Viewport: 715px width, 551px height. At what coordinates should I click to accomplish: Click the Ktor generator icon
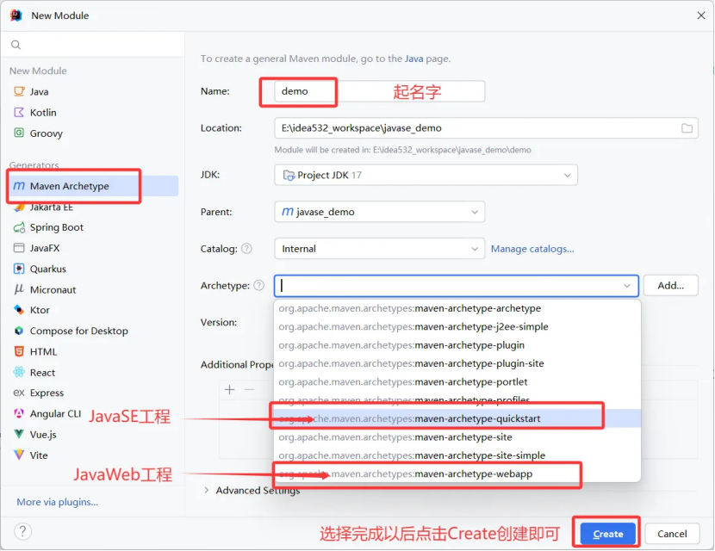[x=19, y=310]
